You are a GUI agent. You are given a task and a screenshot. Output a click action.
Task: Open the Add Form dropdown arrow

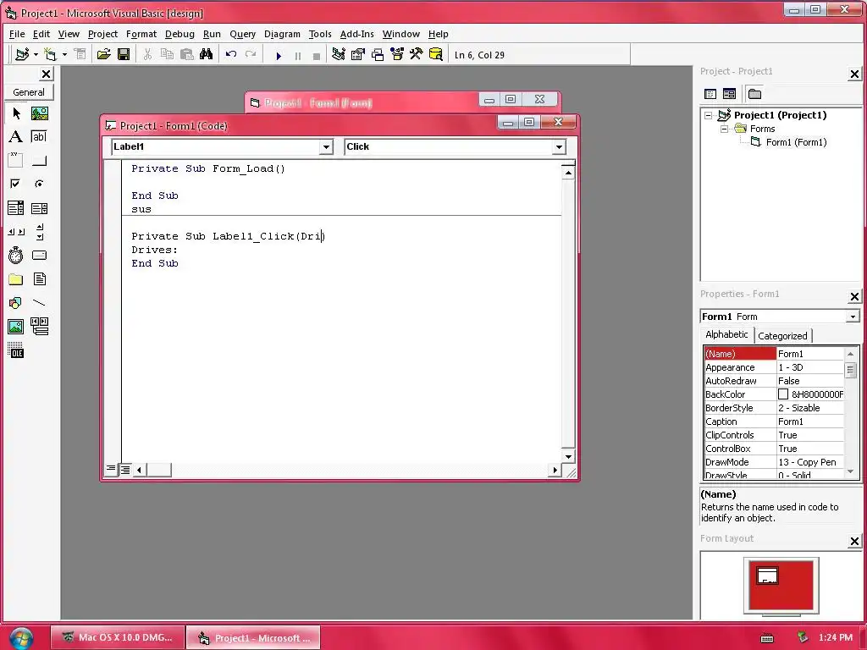point(64,55)
